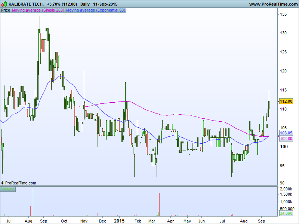Click the Nov label on time axis

click(x=84, y=221)
